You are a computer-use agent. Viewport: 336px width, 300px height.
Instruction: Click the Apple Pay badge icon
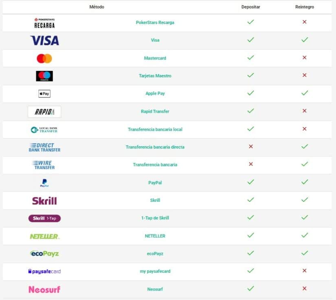(x=44, y=94)
